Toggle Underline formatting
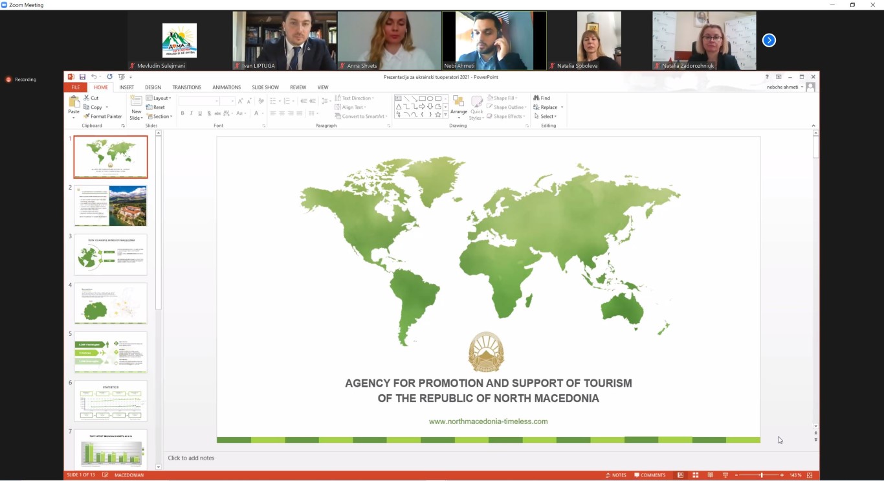 [x=200, y=113]
